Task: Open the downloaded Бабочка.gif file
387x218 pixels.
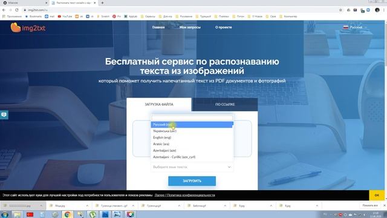Action: (200, 206)
